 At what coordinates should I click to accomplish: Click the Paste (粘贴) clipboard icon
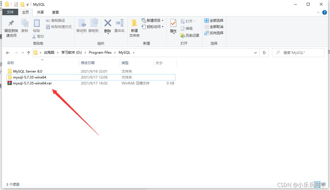point(37,23)
